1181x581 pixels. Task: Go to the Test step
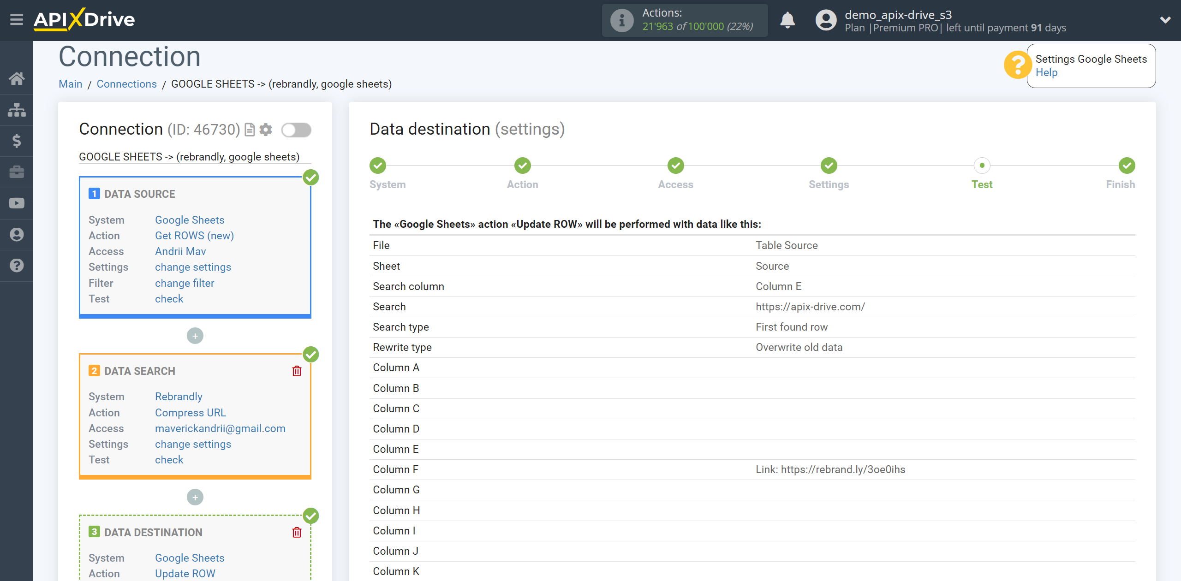[x=982, y=166]
